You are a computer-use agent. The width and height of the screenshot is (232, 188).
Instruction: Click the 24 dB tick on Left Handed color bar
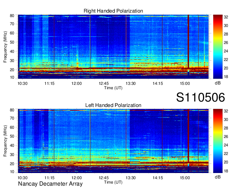click(226, 145)
